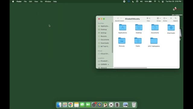
Task: Click the Finder Search magnifier icon
Action: click(176, 18)
